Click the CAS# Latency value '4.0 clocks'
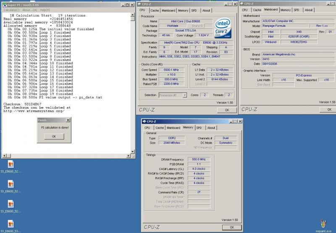This screenshot has width=336, height=233. point(199,169)
